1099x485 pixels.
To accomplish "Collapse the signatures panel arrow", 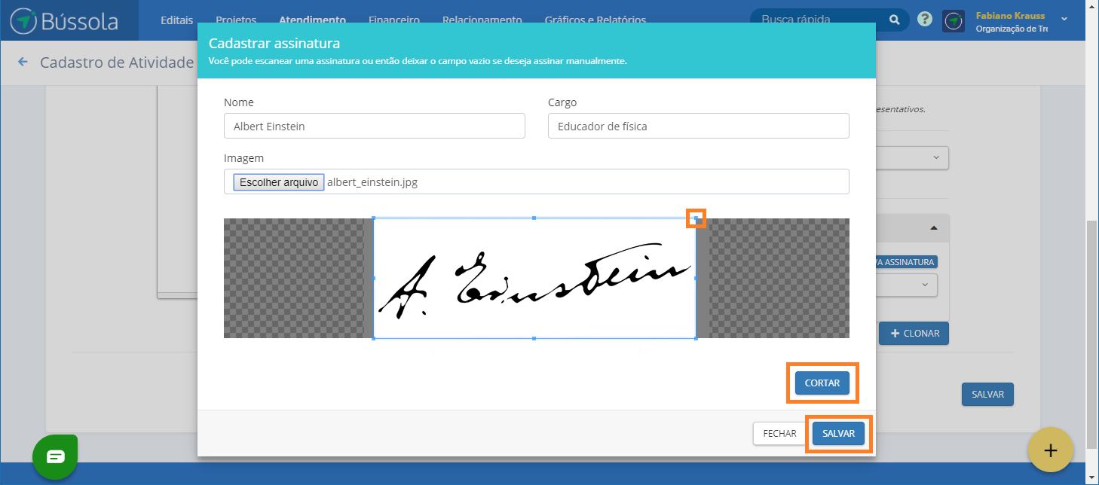I will (x=934, y=227).
